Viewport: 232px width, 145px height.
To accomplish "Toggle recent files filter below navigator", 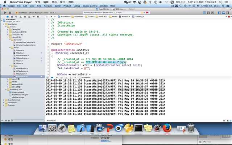I will click(6, 121).
